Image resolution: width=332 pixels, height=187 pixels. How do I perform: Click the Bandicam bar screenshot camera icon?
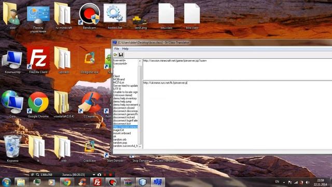[99, 175]
